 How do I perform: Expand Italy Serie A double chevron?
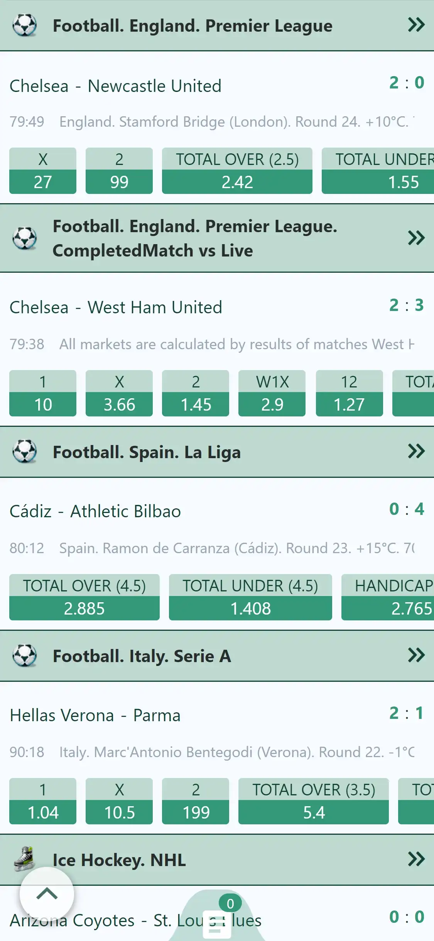click(x=416, y=655)
